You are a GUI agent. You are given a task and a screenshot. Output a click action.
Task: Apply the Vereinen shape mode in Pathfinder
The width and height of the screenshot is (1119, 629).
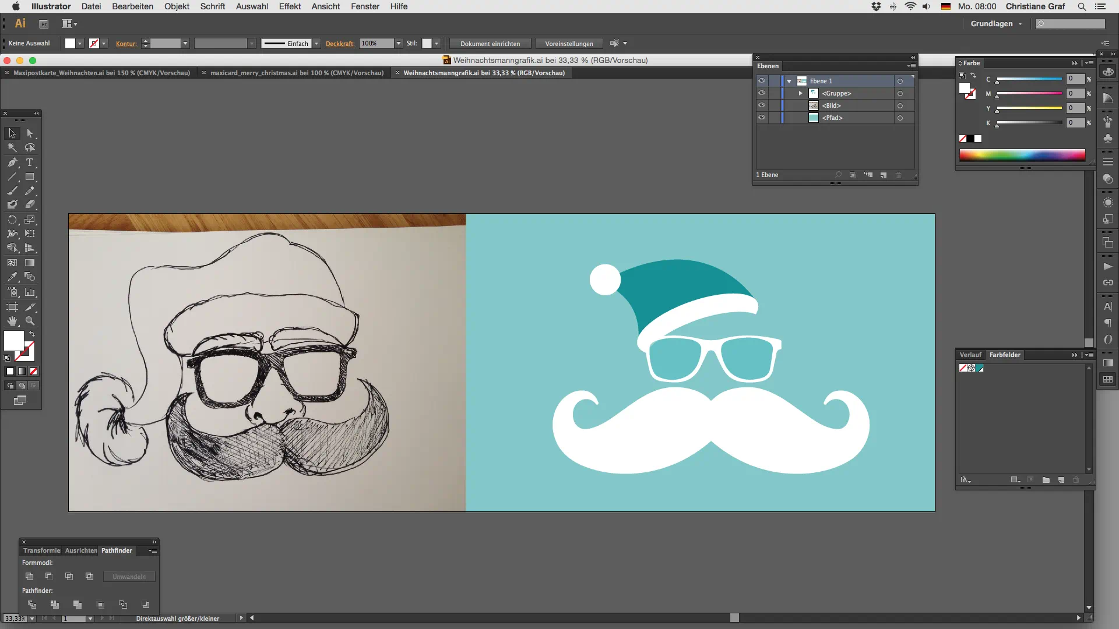(29, 577)
